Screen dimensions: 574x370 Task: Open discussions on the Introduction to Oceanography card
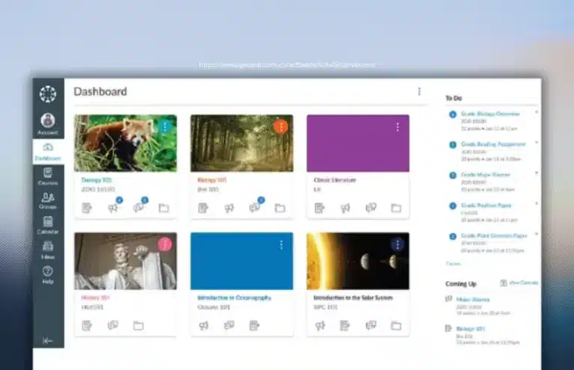[229, 325]
